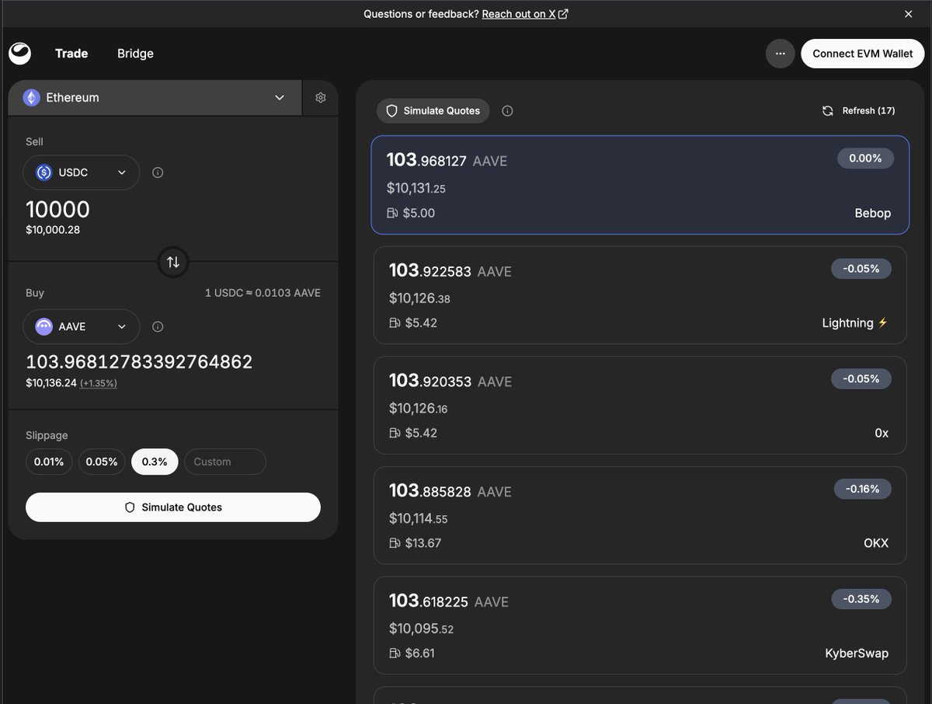Click gas pump icon beside $5.00
The image size is (932, 704).
393,213
